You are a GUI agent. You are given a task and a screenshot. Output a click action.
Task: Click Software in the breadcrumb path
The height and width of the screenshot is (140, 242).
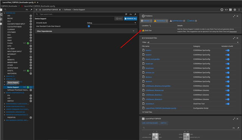pyautogui.click(x=68, y=10)
